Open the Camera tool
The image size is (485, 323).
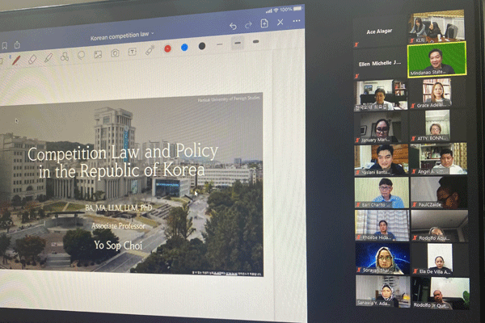tap(115, 53)
